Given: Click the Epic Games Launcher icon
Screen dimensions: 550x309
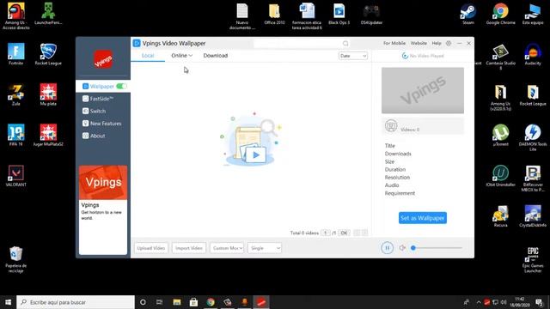Looking at the screenshot, I should coord(533,259).
